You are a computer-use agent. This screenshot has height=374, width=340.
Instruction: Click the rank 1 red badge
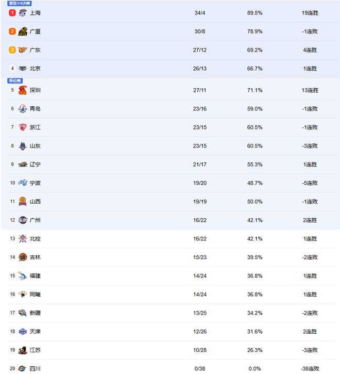tap(12, 13)
